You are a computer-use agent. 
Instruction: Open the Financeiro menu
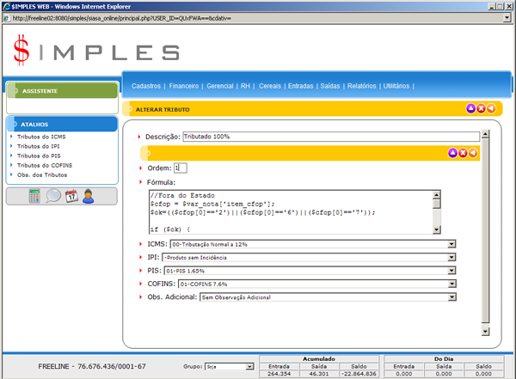pyautogui.click(x=184, y=86)
